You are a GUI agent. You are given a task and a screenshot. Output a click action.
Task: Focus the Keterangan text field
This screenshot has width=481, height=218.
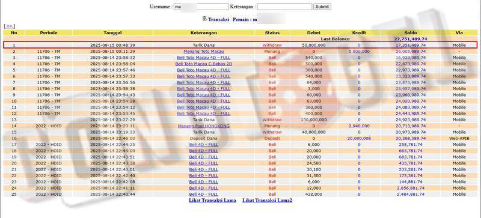click(284, 7)
